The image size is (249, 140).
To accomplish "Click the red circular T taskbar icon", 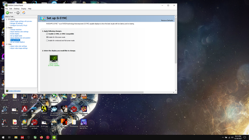I will coord(47,137).
